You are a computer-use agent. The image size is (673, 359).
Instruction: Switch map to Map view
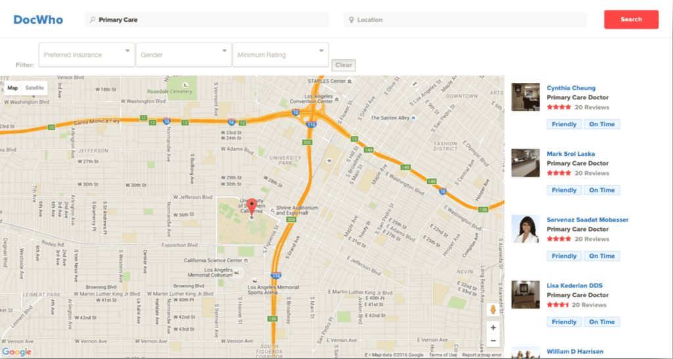coord(13,88)
